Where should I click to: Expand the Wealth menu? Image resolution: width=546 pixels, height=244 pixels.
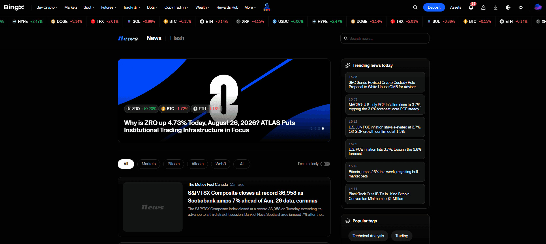click(202, 7)
